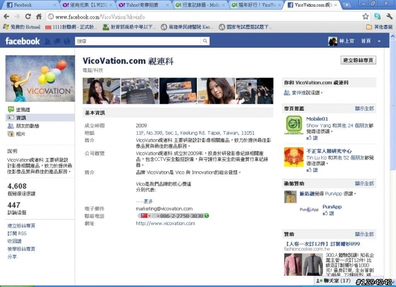396x287 pixels.
Task: Click 分享 link in sidebar
Action: pos(12,257)
